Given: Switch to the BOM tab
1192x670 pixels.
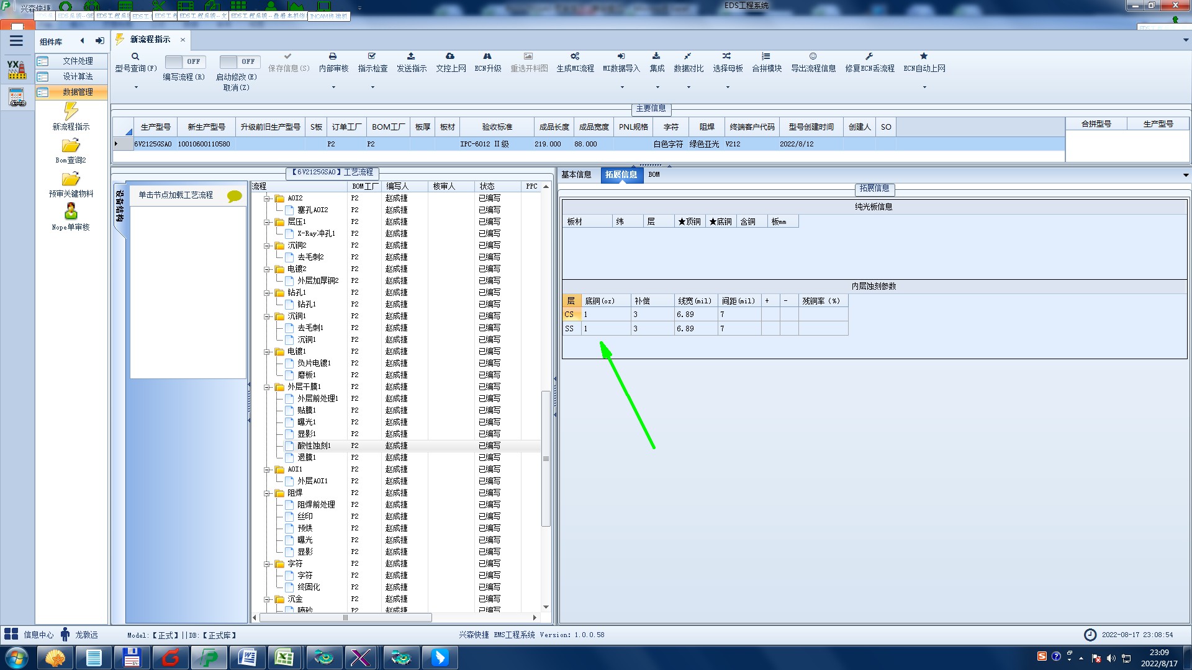Looking at the screenshot, I should click(x=654, y=175).
